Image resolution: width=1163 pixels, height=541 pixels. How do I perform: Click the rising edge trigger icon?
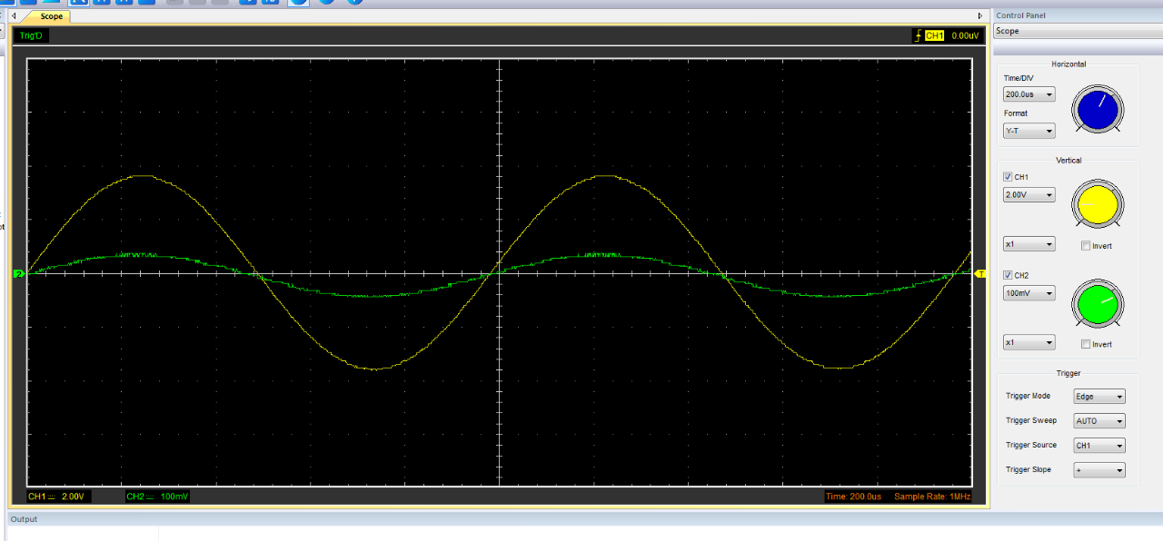click(x=918, y=35)
